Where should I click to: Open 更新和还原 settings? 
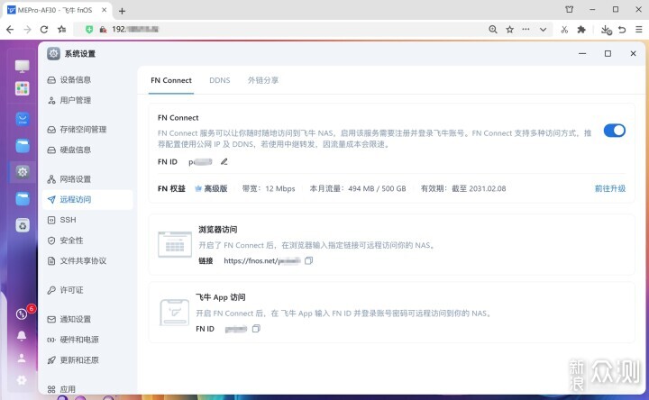(x=87, y=359)
